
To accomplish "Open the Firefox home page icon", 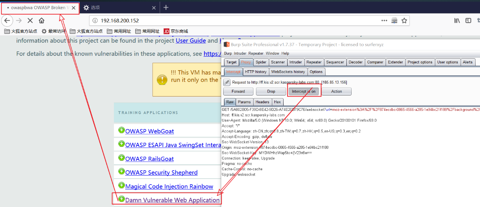I will click(42, 20).
